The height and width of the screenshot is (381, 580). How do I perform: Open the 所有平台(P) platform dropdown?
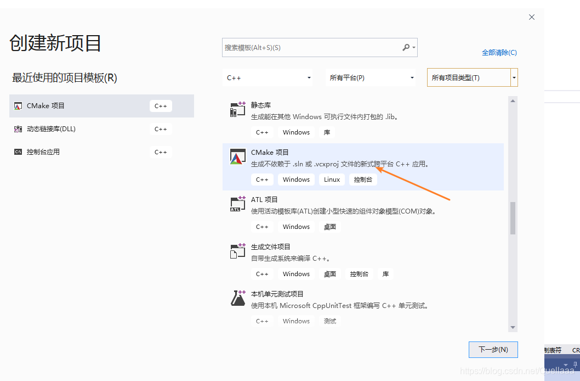tap(370, 78)
